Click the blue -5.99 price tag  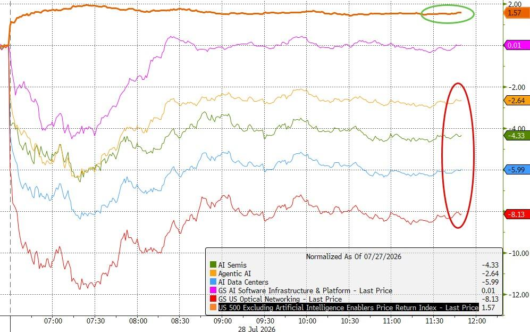pyautogui.click(x=517, y=170)
